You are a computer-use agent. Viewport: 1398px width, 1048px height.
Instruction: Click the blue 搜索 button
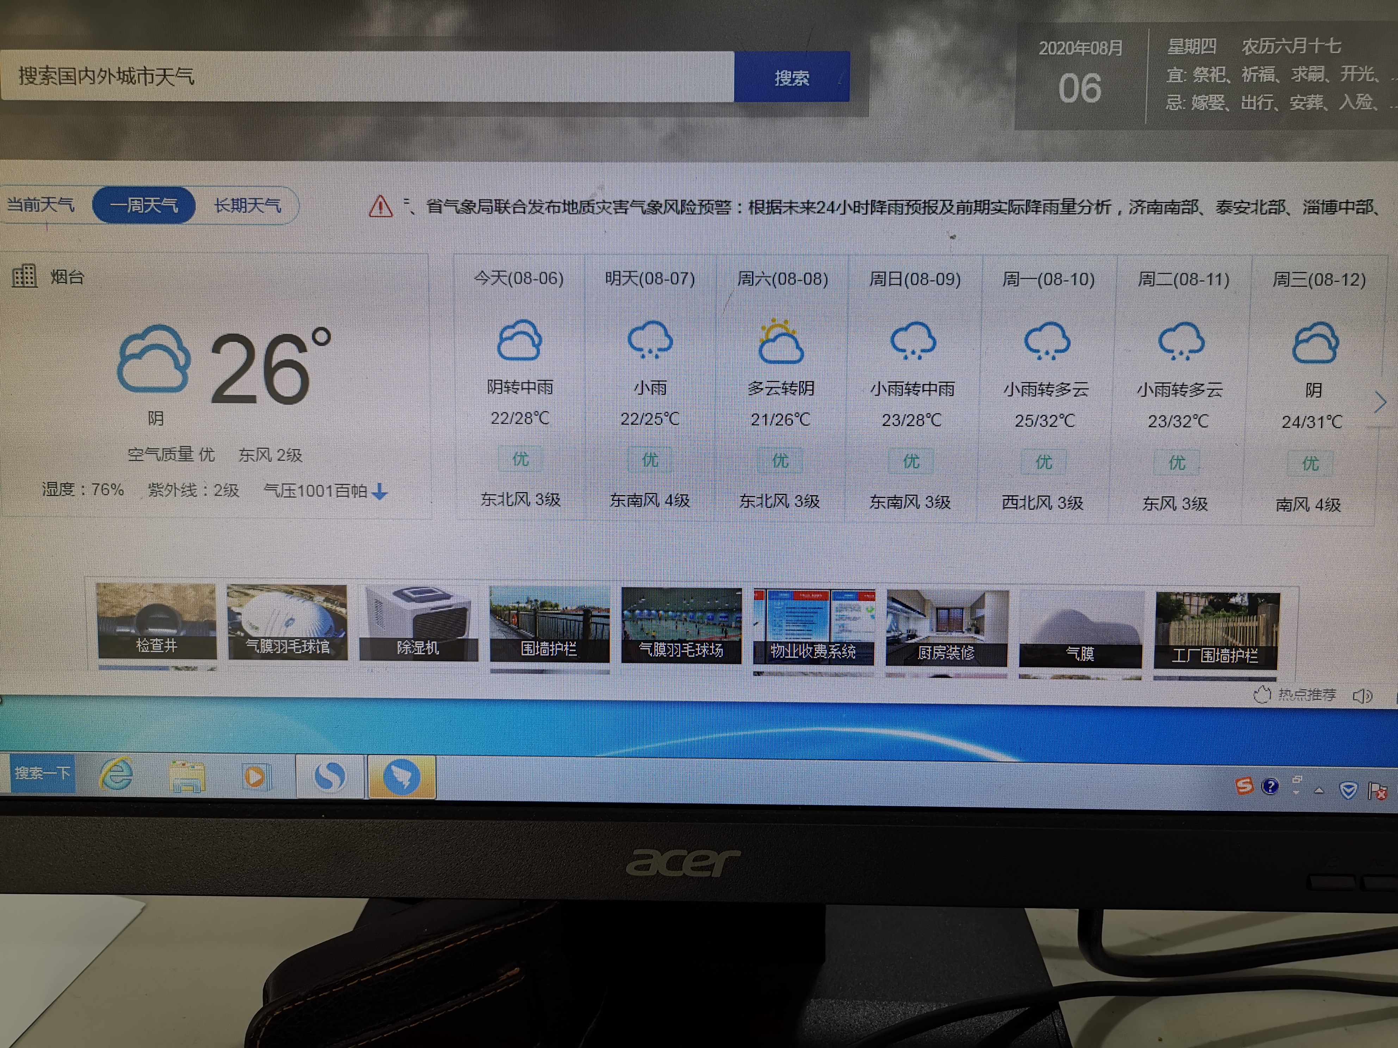point(791,77)
